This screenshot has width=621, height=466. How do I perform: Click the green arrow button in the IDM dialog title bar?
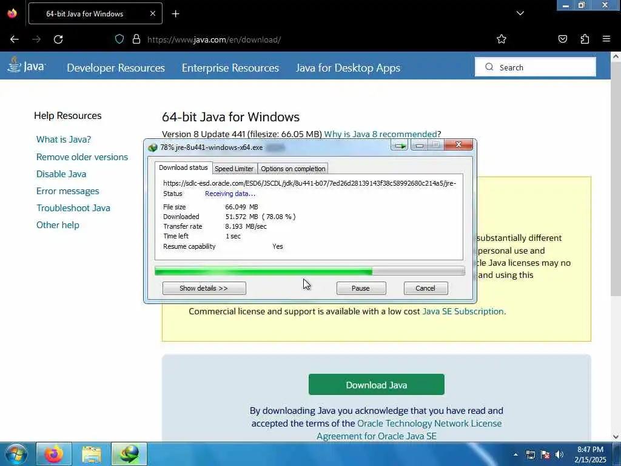(400, 146)
